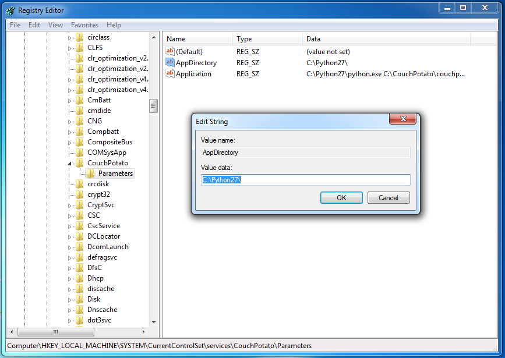The height and width of the screenshot is (358, 505).
Task: Click the CLFS folder icon
Action: [x=80, y=48]
